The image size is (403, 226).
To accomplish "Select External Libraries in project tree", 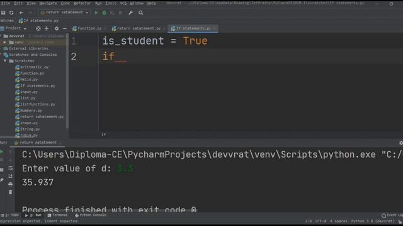I will [28, 48].
